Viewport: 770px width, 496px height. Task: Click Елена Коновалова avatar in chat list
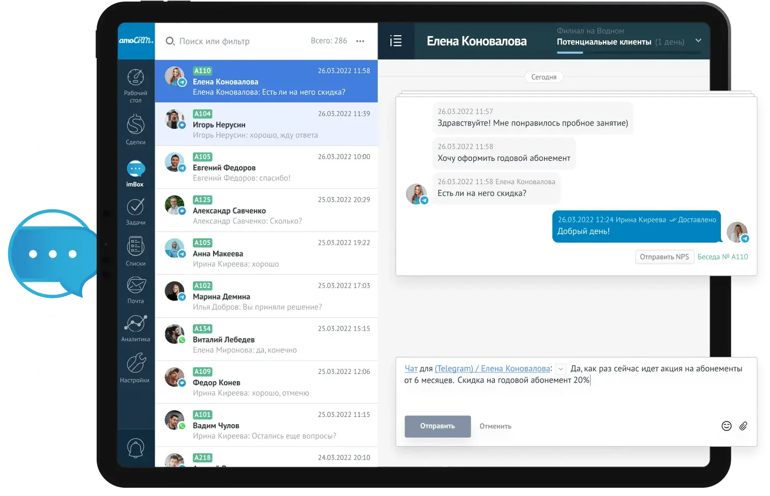tap(175, 77)
